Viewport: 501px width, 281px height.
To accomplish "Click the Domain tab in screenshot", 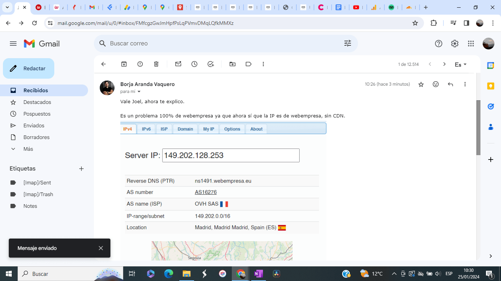I will [185, 129].
